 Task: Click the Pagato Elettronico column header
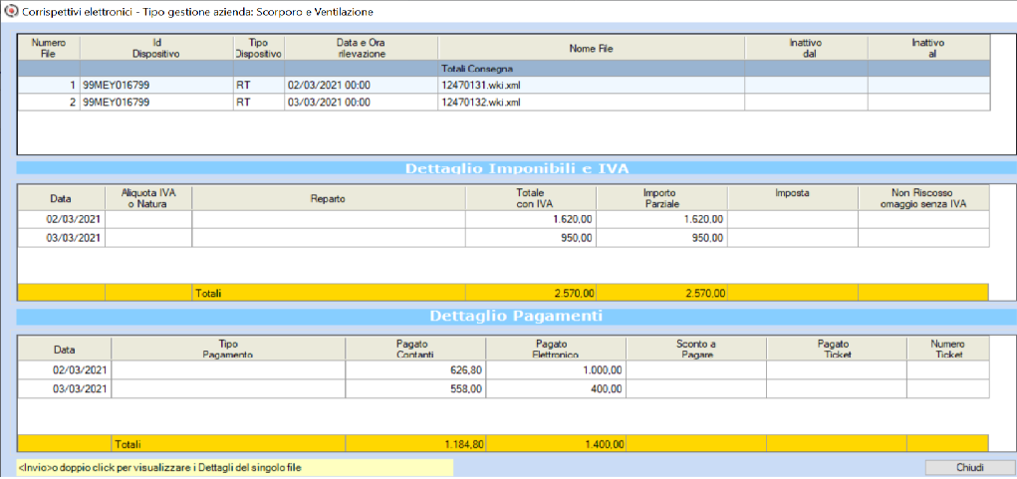(556, 349)
